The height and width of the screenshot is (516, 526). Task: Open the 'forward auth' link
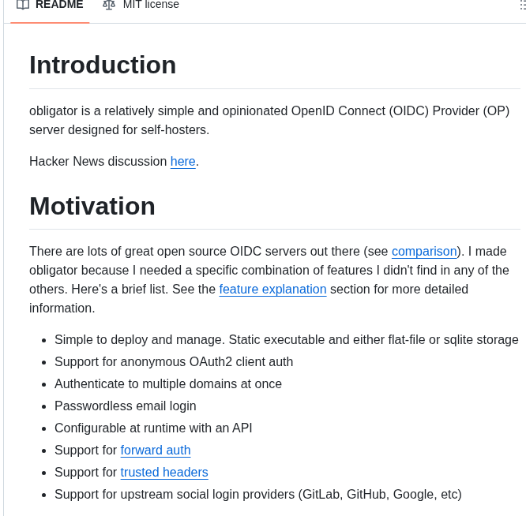point(156,450)
